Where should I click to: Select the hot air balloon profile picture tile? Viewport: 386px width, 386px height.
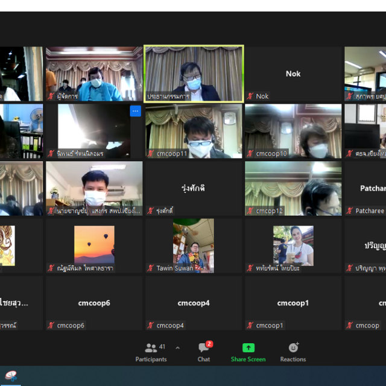(x=94, y=245)
